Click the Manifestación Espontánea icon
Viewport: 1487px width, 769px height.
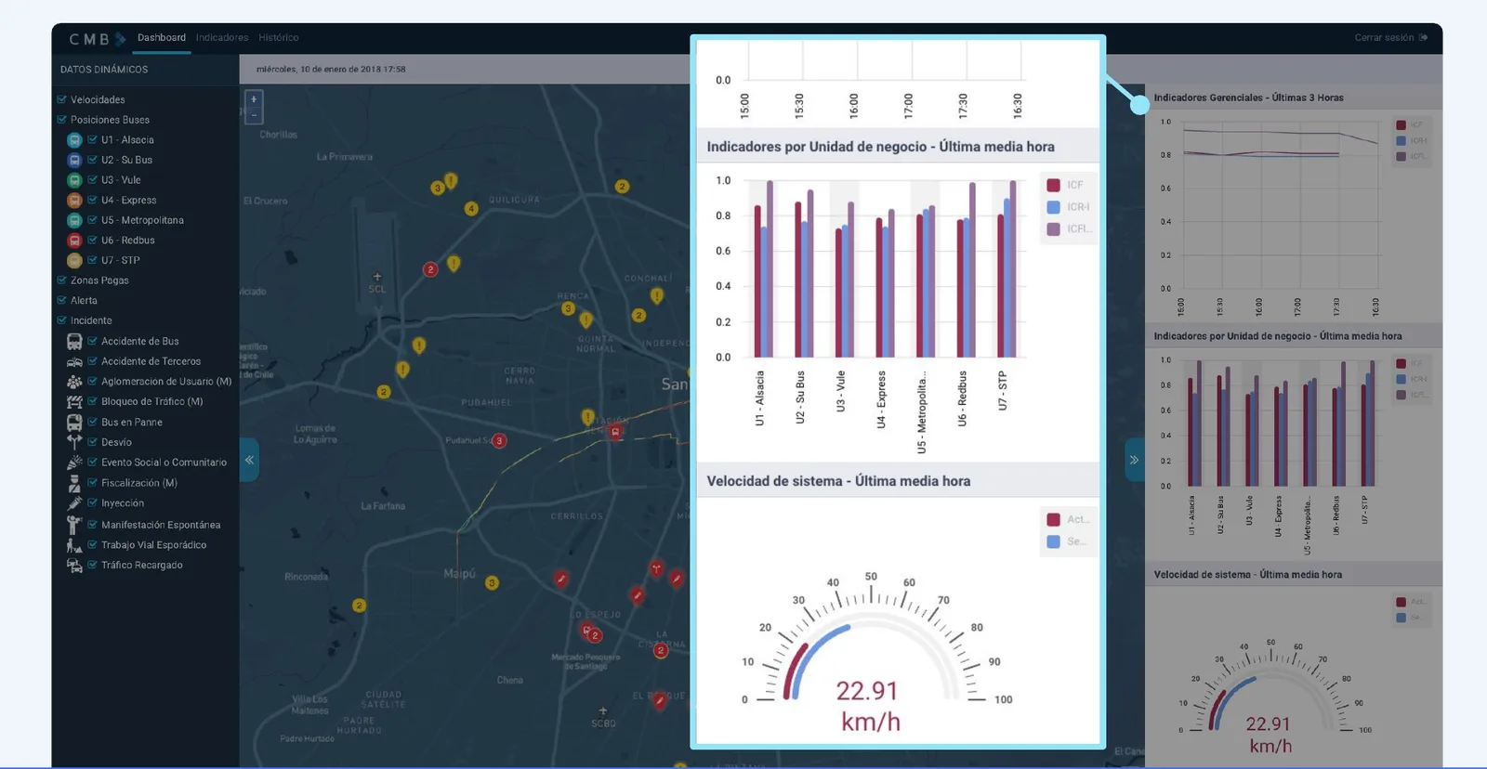74,525
